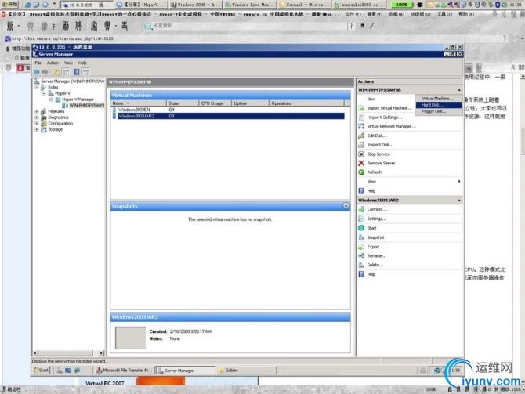Click New in the Actions pane
The image size is (525, 394).
click(x=371, y=99)
